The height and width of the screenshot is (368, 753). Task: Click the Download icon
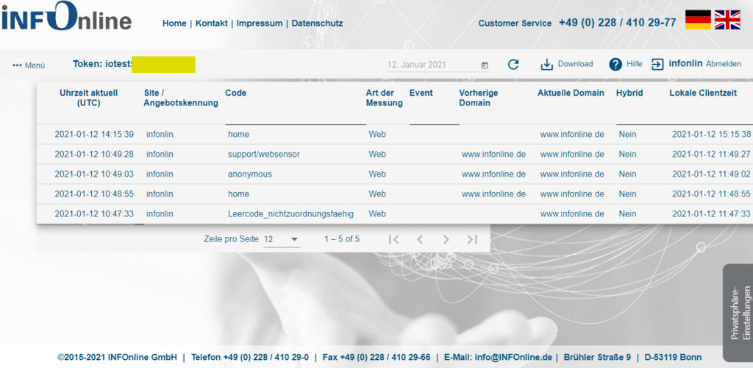click(x=547, y=64)
